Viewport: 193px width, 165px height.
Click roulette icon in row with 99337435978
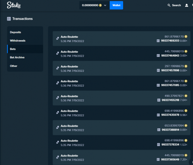[58, 112]
